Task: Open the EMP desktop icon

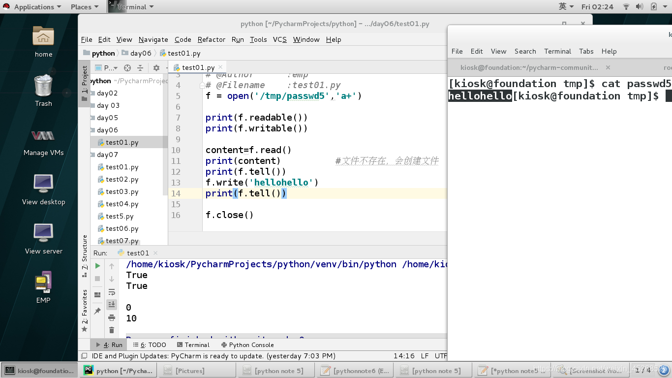Action: click(43, 288)
